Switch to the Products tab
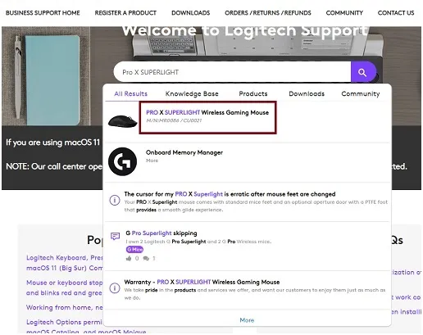423x335 pixels. (253, 93)
